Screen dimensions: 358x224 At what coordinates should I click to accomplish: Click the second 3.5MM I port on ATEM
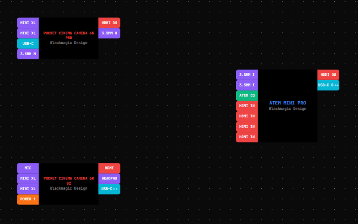(x=247, y=85)
